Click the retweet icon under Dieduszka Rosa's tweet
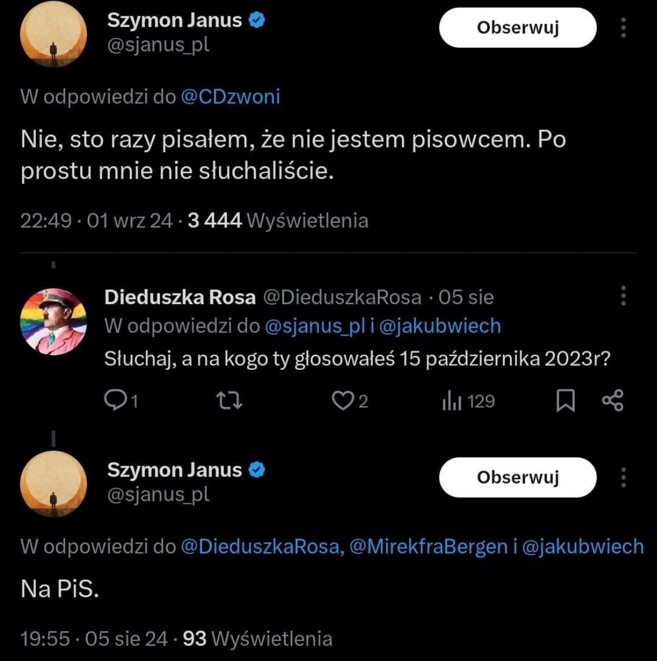This screenshot has height=661, width=657. [229, 400]
